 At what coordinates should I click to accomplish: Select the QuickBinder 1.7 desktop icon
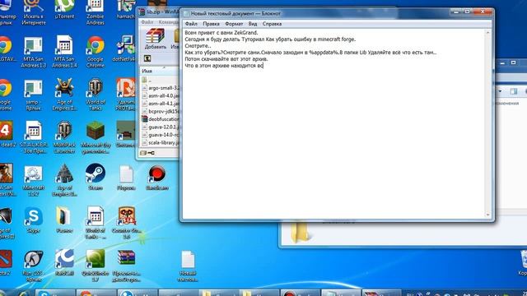[x=96, y=266]
